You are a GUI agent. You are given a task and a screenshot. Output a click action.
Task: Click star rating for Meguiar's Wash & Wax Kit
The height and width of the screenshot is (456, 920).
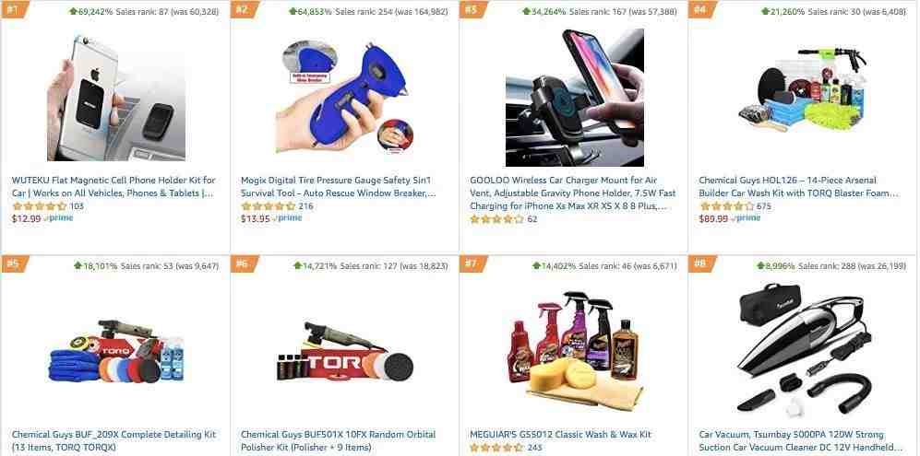click(497, 448)
